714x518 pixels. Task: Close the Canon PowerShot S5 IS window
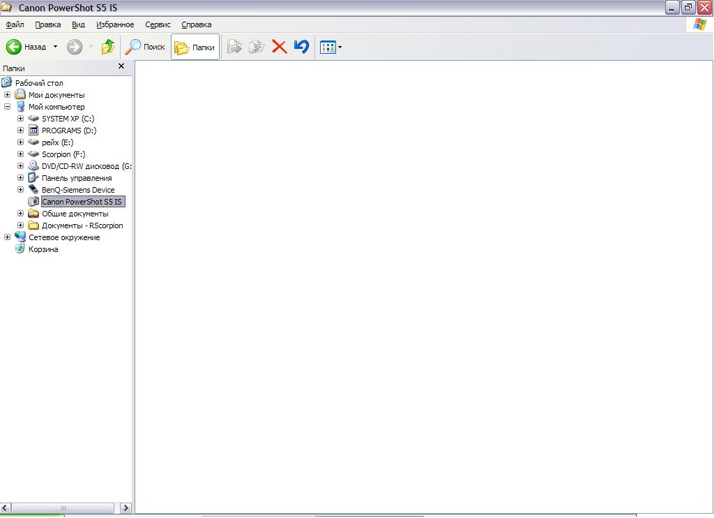705,8
